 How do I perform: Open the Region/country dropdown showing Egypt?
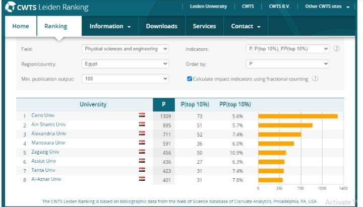click(125, 64)
